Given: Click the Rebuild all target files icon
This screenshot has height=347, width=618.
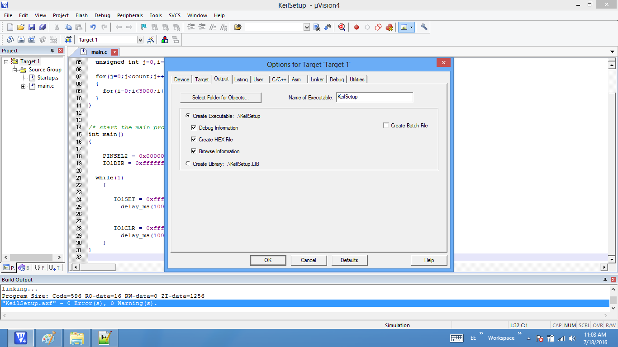Looking at the screenshot, I should click(x=32, y=40).
